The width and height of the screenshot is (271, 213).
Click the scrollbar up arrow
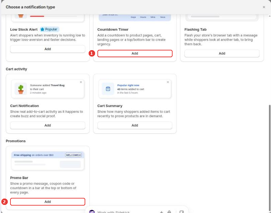coord(270,16)
